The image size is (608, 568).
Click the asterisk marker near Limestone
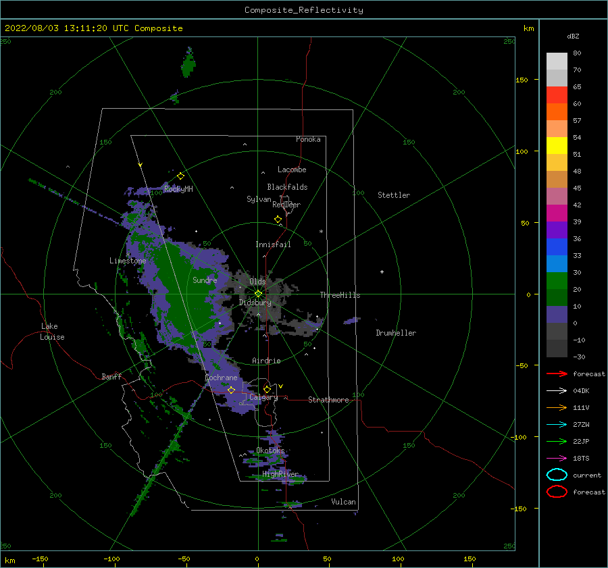[x=128, y=255]
